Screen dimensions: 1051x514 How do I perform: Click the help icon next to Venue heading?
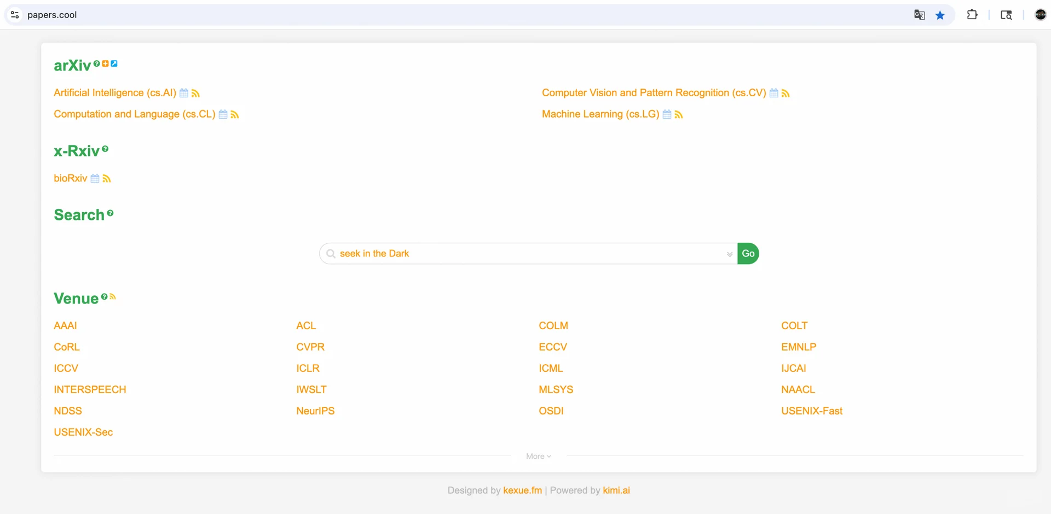104,296
